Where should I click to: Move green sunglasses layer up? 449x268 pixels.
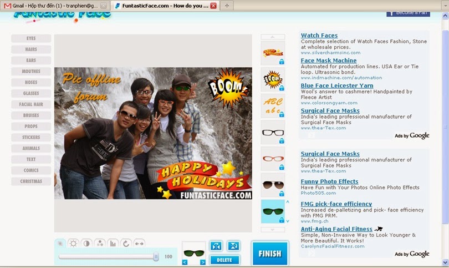pos(288,202)
